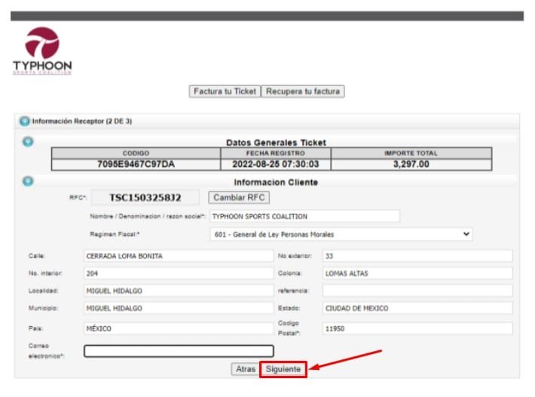Viewport: 535px width, 397px height.
Task: Select importe total 3,297.00
Action: tap(411, 164)
